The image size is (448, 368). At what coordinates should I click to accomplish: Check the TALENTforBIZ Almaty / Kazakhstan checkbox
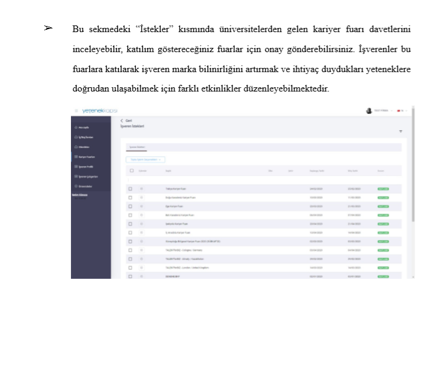[130, 259]
